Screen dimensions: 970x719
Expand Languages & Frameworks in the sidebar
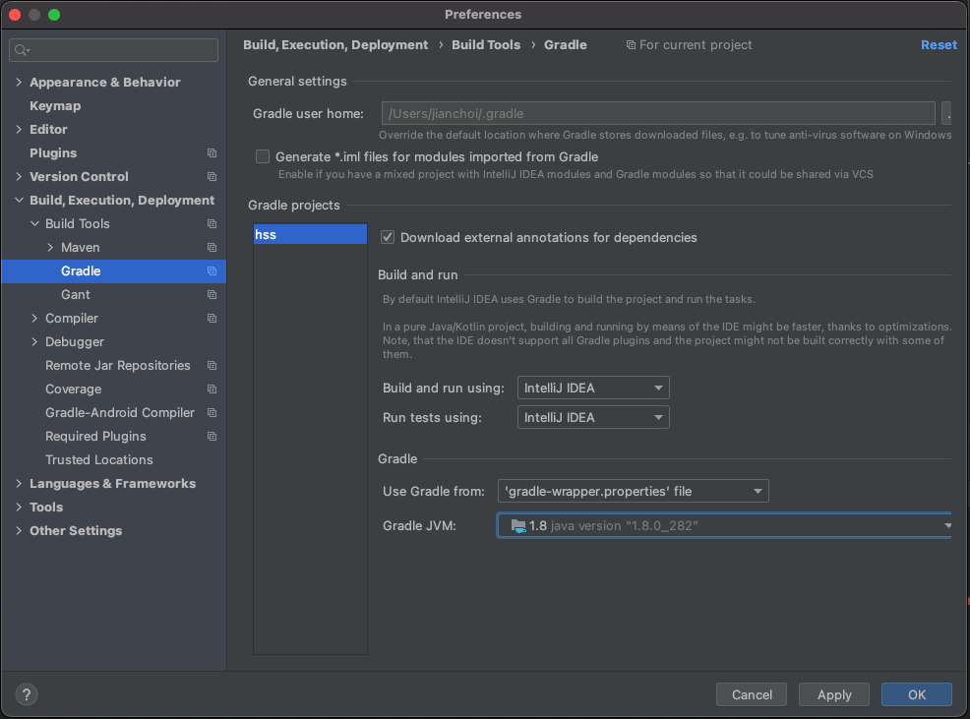click(x=18, y=483)
